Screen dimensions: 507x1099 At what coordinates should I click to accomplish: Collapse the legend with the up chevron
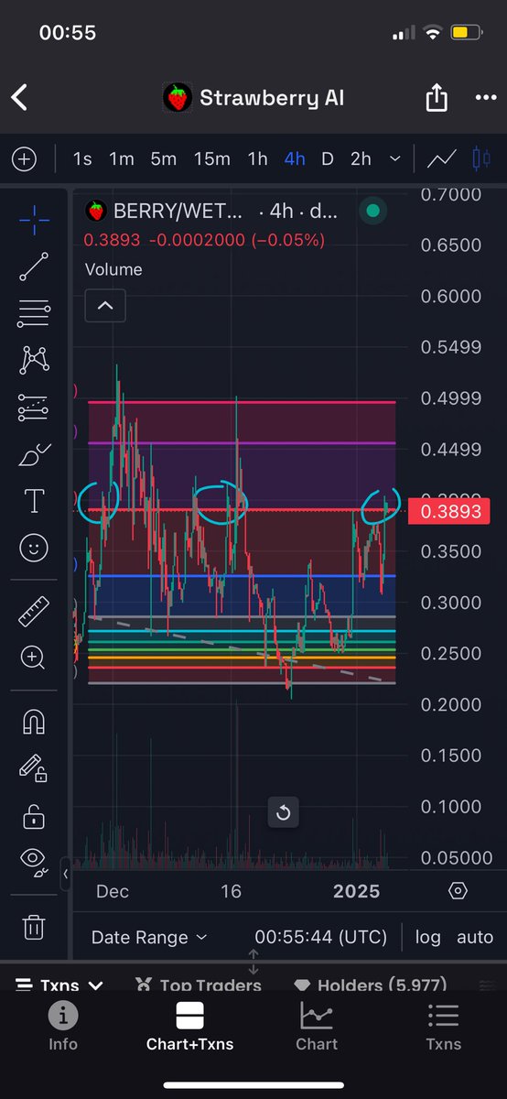(x=105, y=306)
